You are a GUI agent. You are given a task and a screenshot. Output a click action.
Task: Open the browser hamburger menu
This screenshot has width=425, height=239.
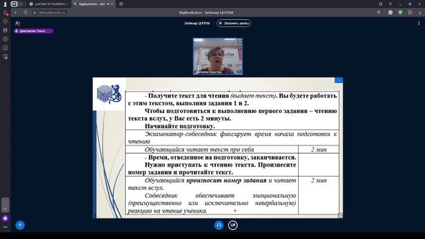click(x=390, y=4)
